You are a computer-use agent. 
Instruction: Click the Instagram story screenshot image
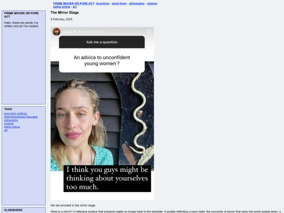103,114
